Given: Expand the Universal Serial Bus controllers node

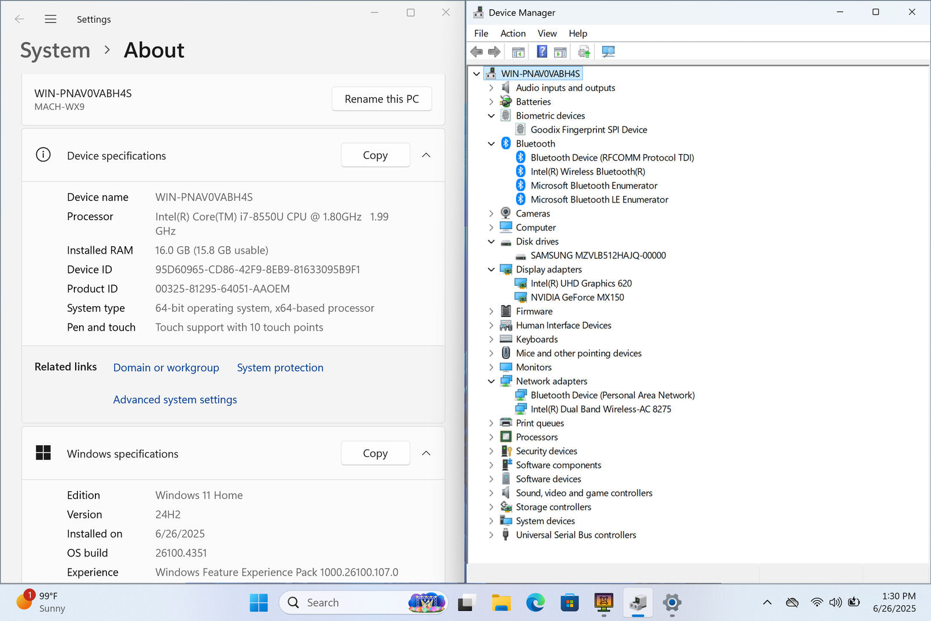Looking at the screenshot, I should pyautogui.click(x=491, y=535).
